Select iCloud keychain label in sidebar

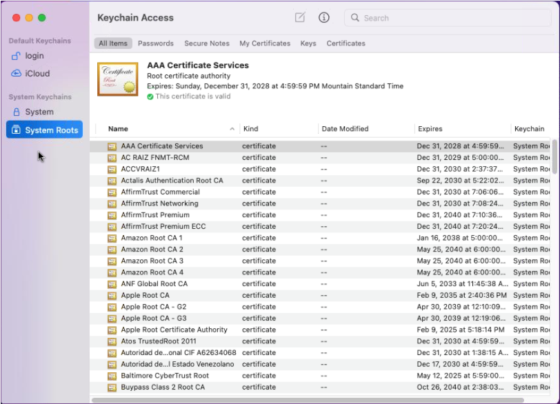pos(37,73)
